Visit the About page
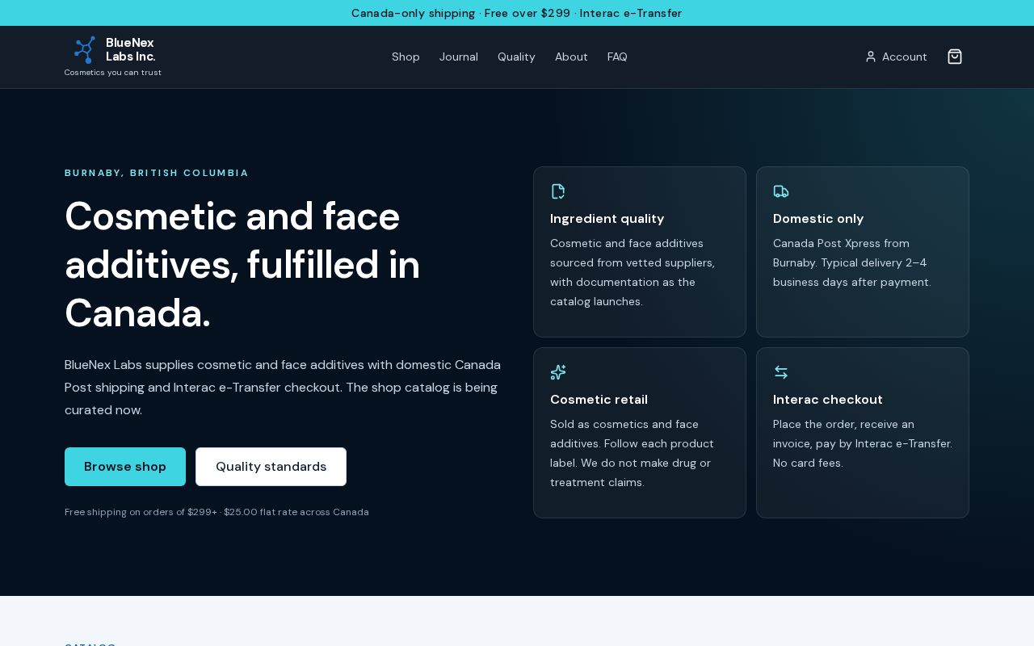 (x=571, y=57)
